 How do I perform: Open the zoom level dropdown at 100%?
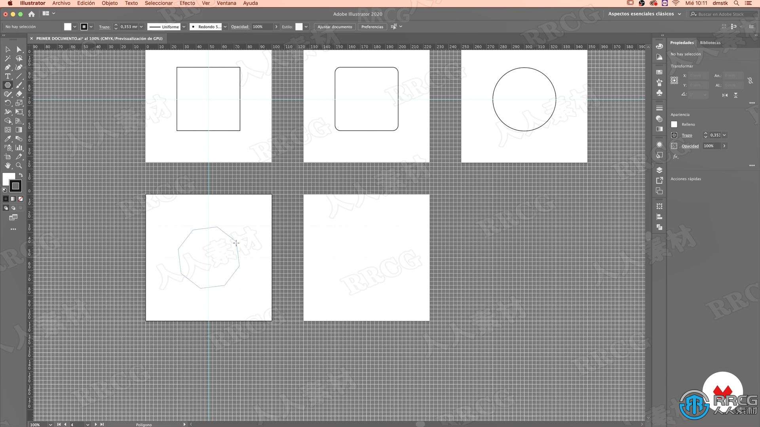click(50, 425)
